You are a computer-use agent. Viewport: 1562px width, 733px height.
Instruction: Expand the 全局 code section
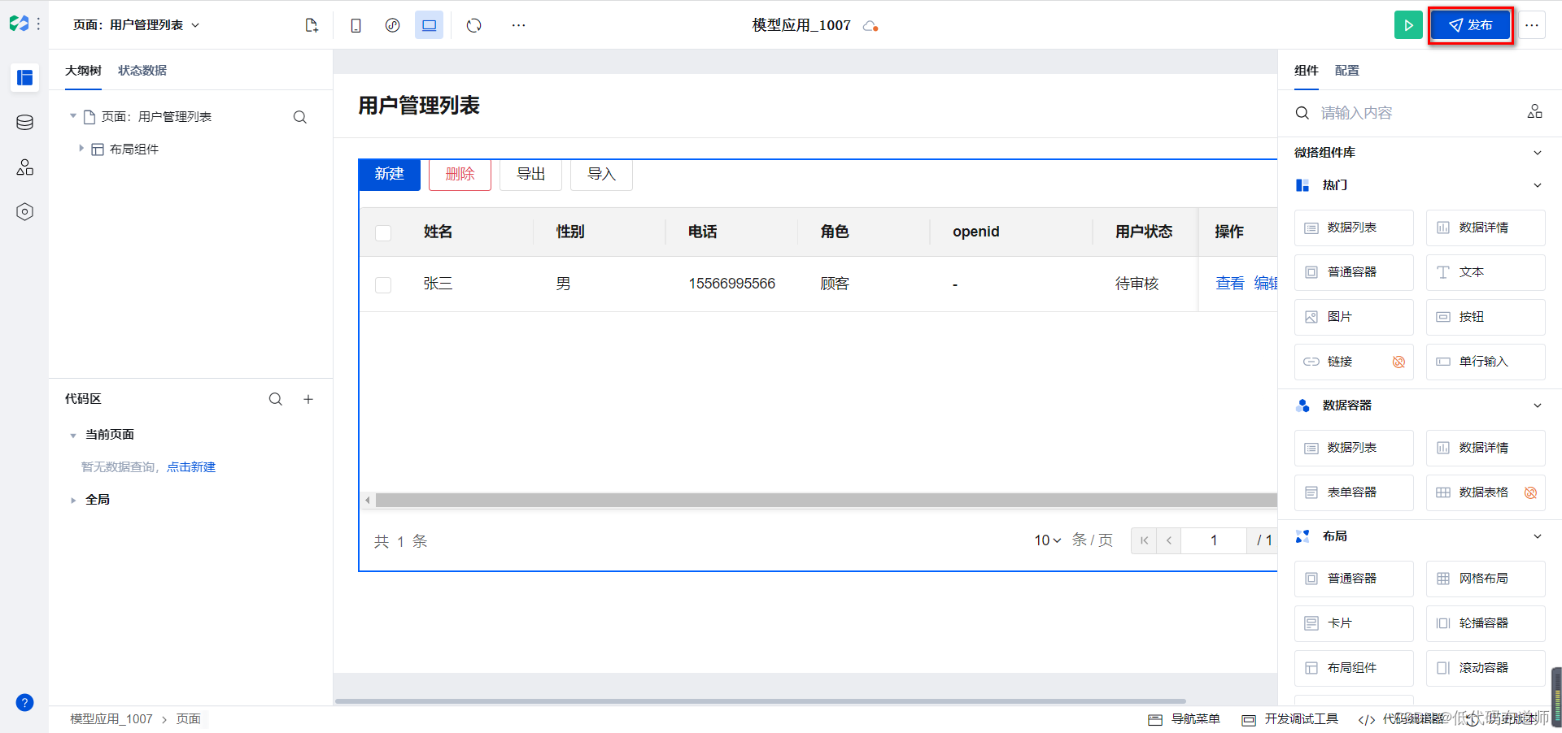(73, 501)
